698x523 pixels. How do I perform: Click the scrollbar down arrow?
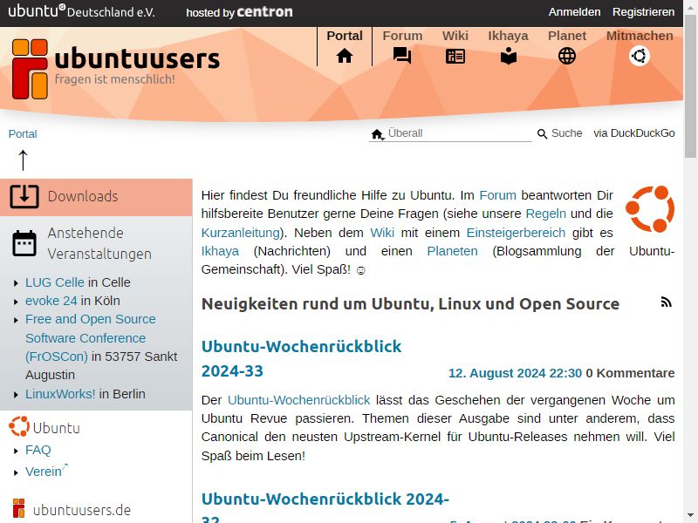click(x=690, y=516)
